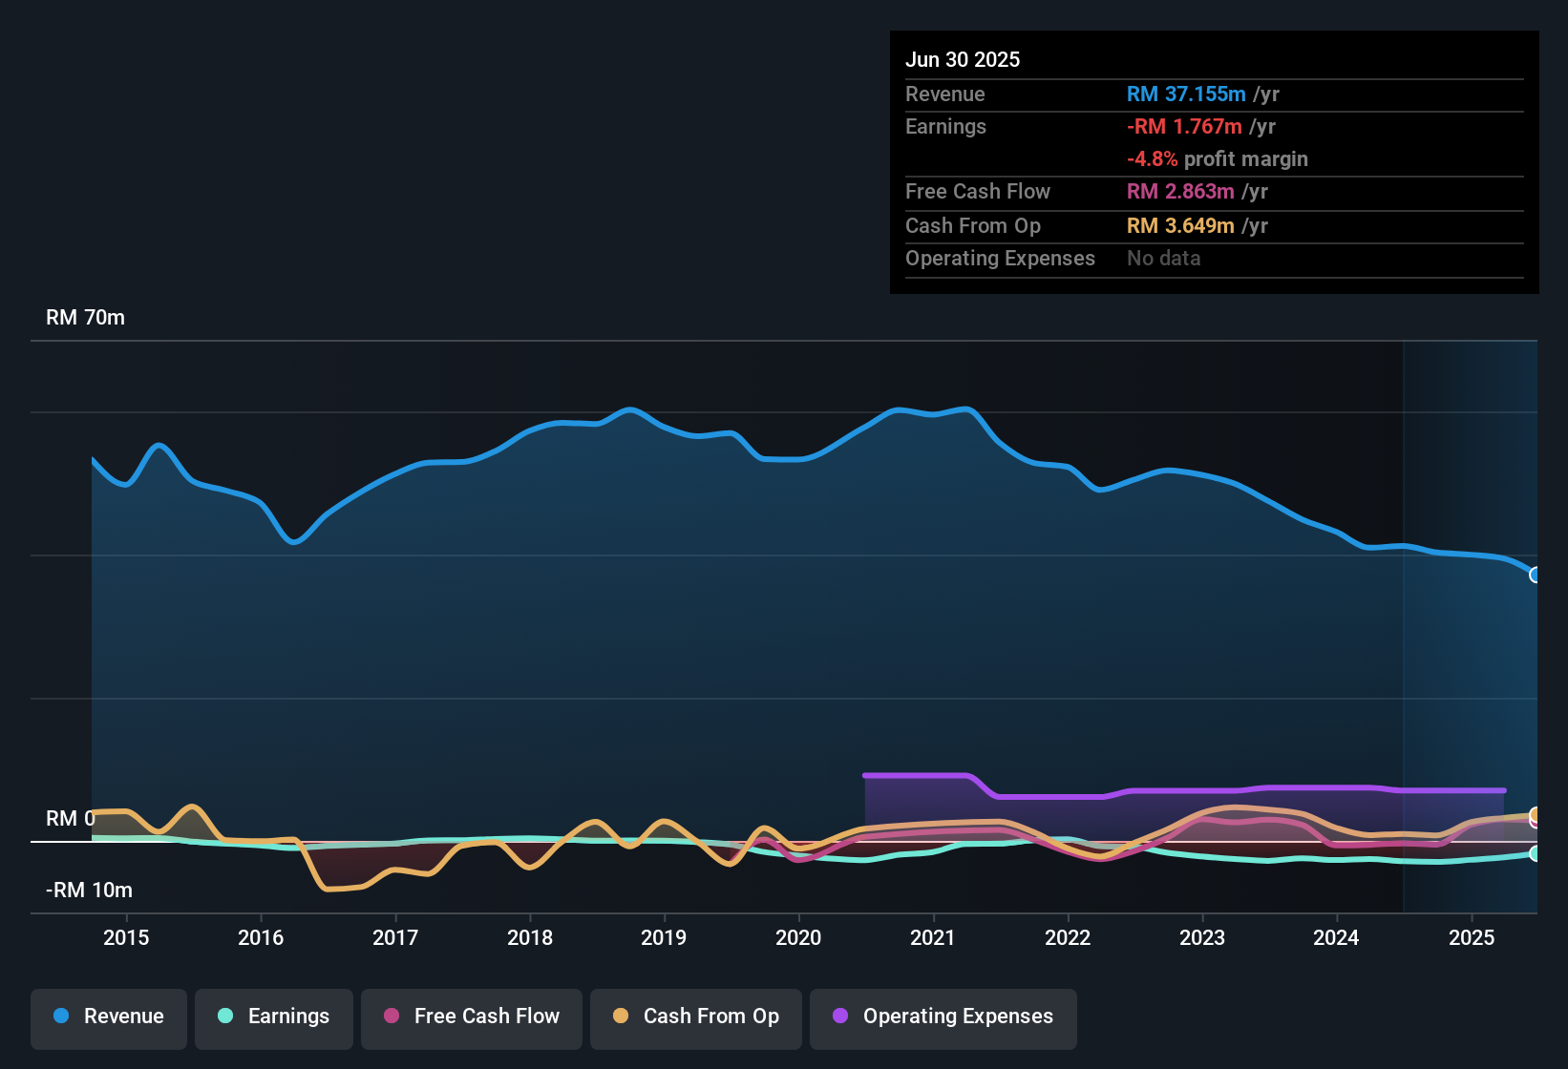The height and width of the screenshot is (1069, 1568).
Task: Click the Operating Expenses No data row
Action: pyautogui.click(x=1163, y=258)
